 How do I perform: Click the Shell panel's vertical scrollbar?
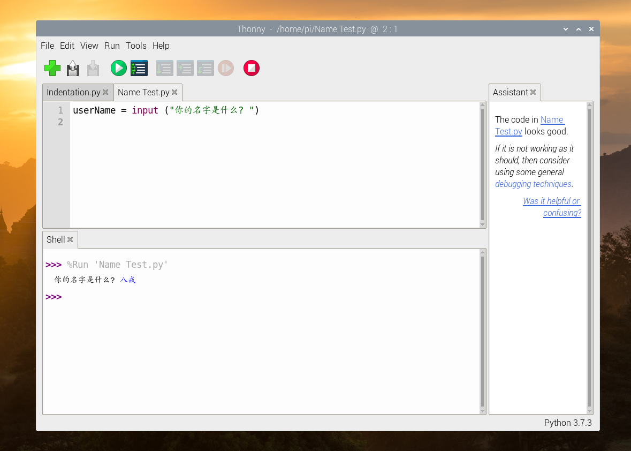click(x=483, y=332)
